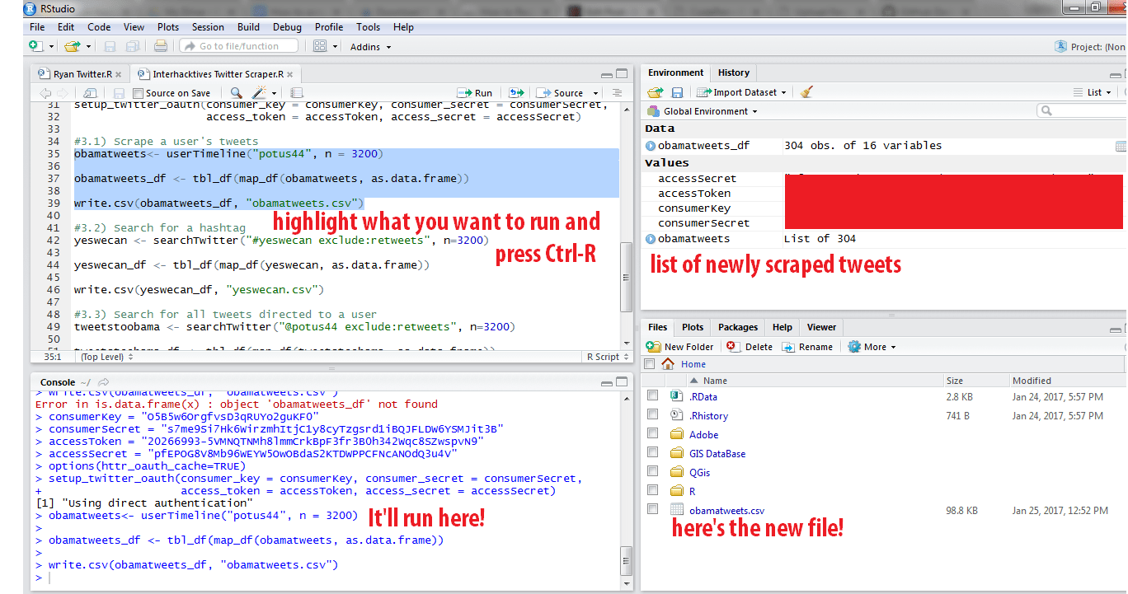Screen dimensions: 1128x594
Task: Check the GIS DataBase folder checkbox
Action: (x=652, y=453)
